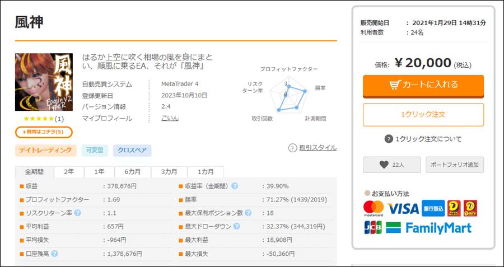Click the Mastercard payment logo
This screenshot has height=267, width=504.
(x=374, y=209)
